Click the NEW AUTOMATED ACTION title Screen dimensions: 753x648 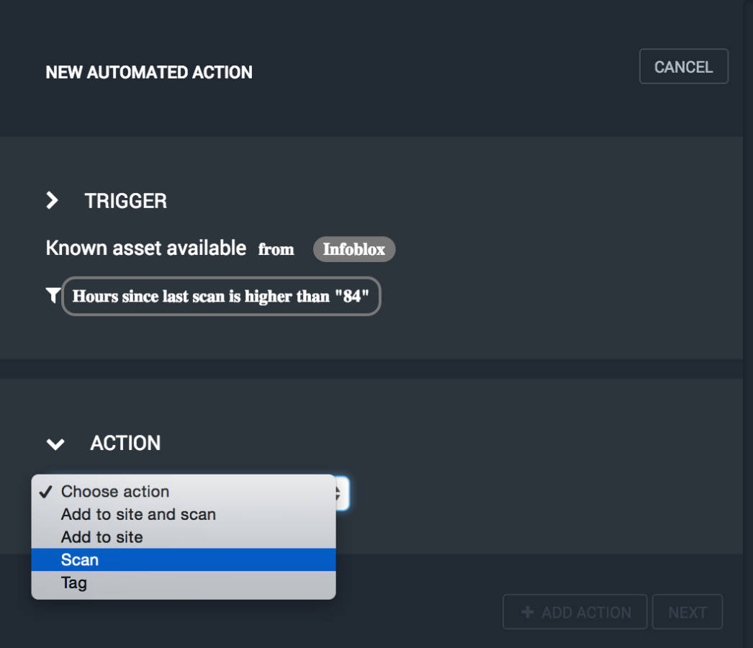point(149,73)
